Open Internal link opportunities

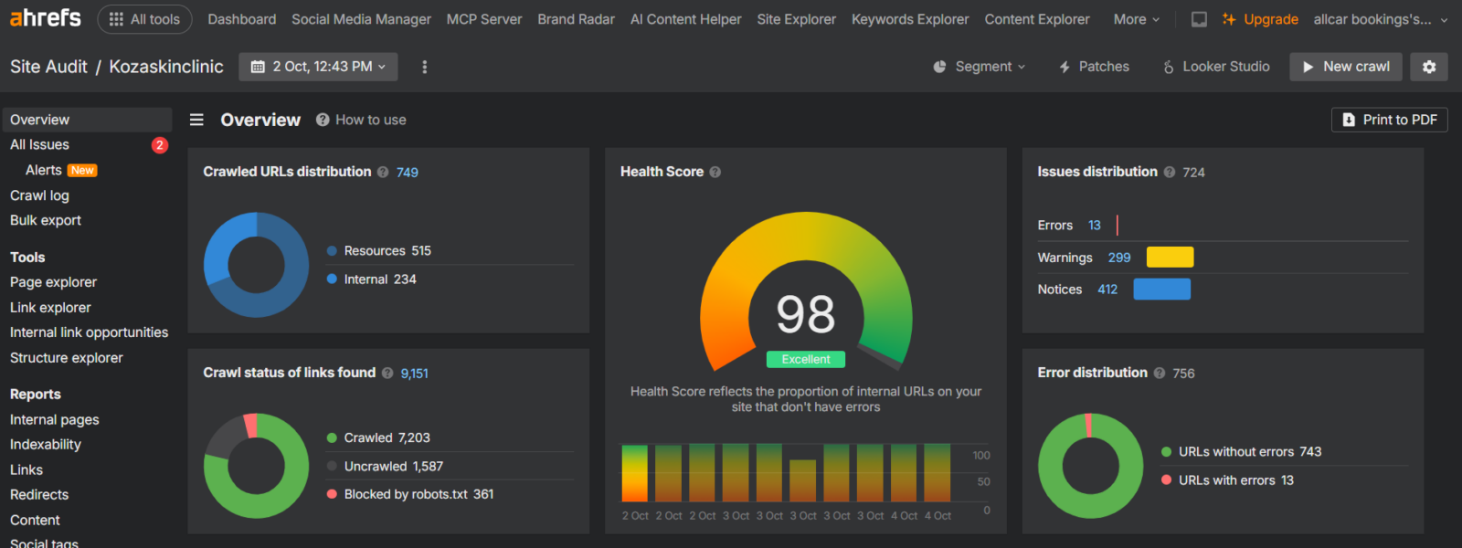point(89,332)
